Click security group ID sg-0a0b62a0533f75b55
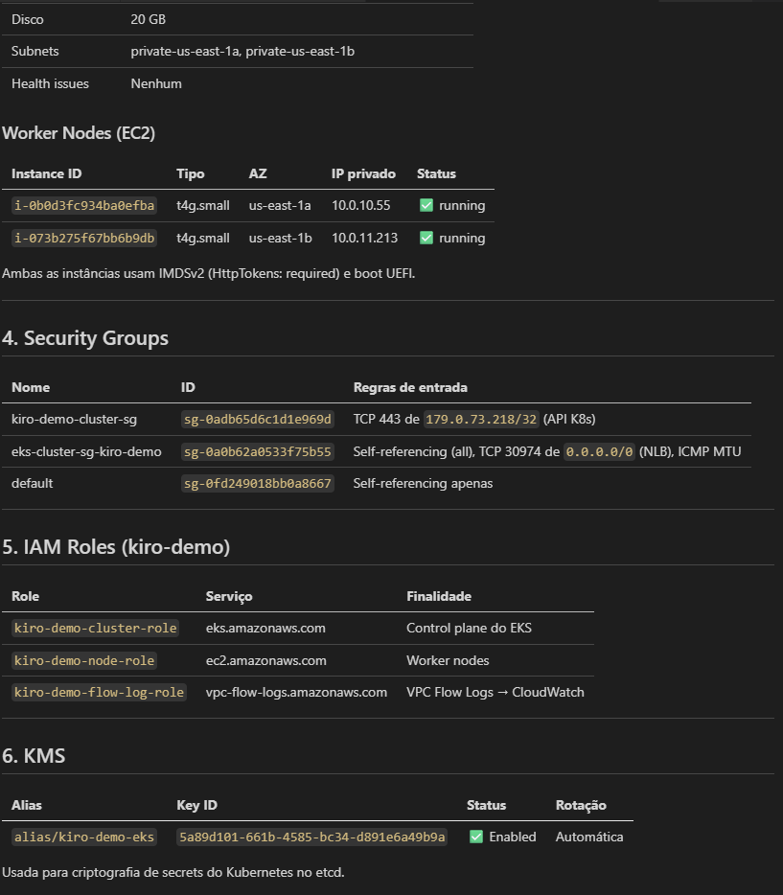 [x=258, y=451]
